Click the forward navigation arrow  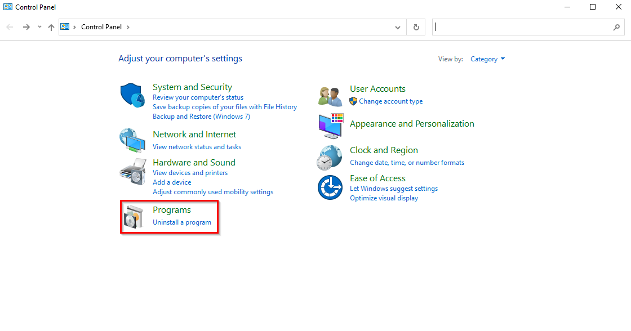click(x=26, y=27)
